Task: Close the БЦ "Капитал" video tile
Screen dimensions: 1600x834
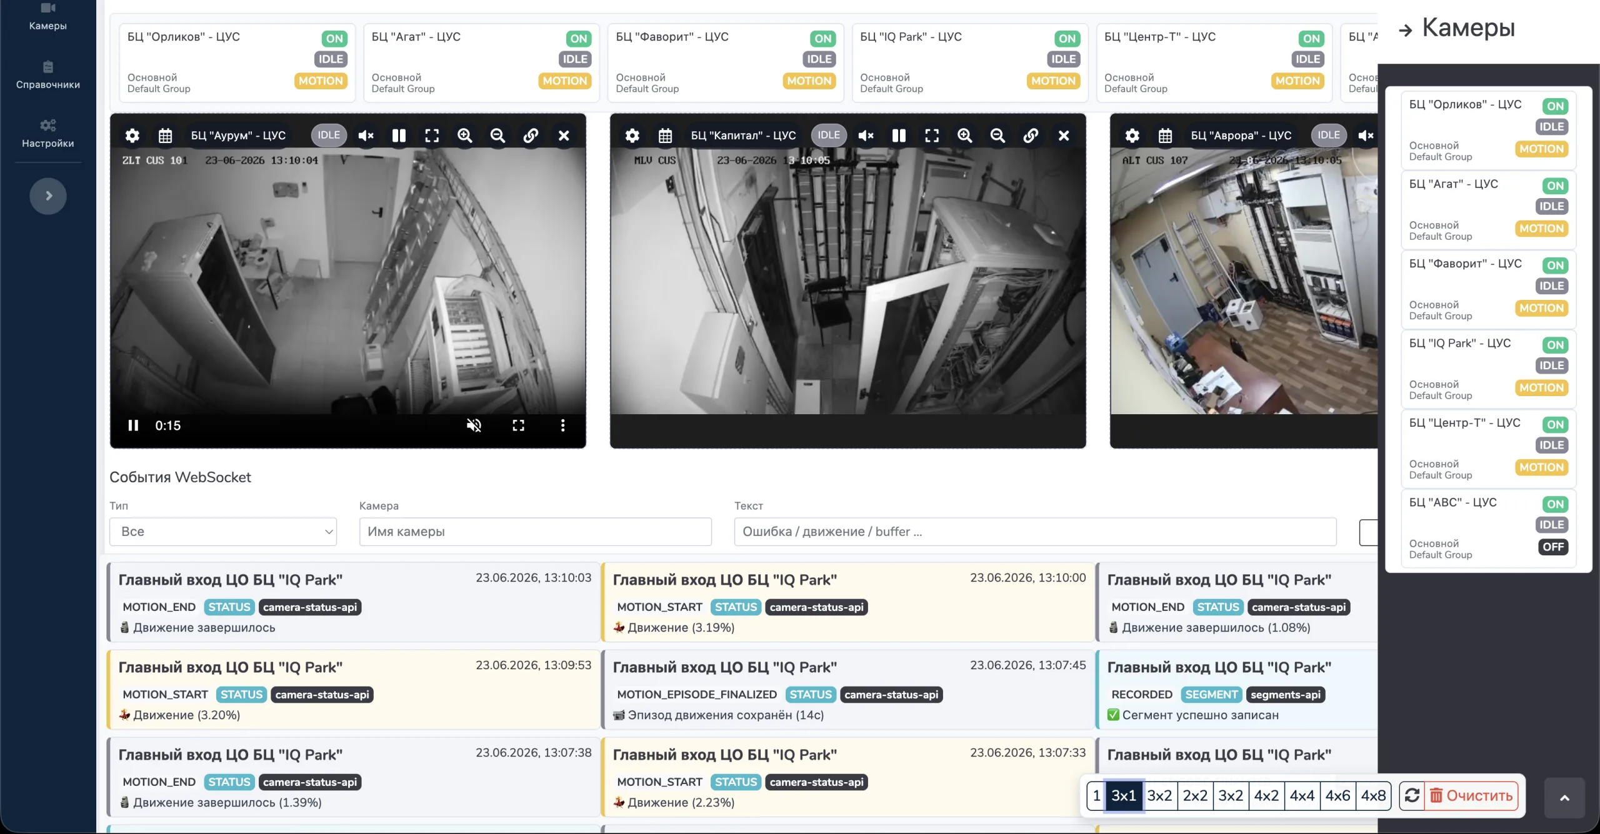Action: [x=1064, y=136]
